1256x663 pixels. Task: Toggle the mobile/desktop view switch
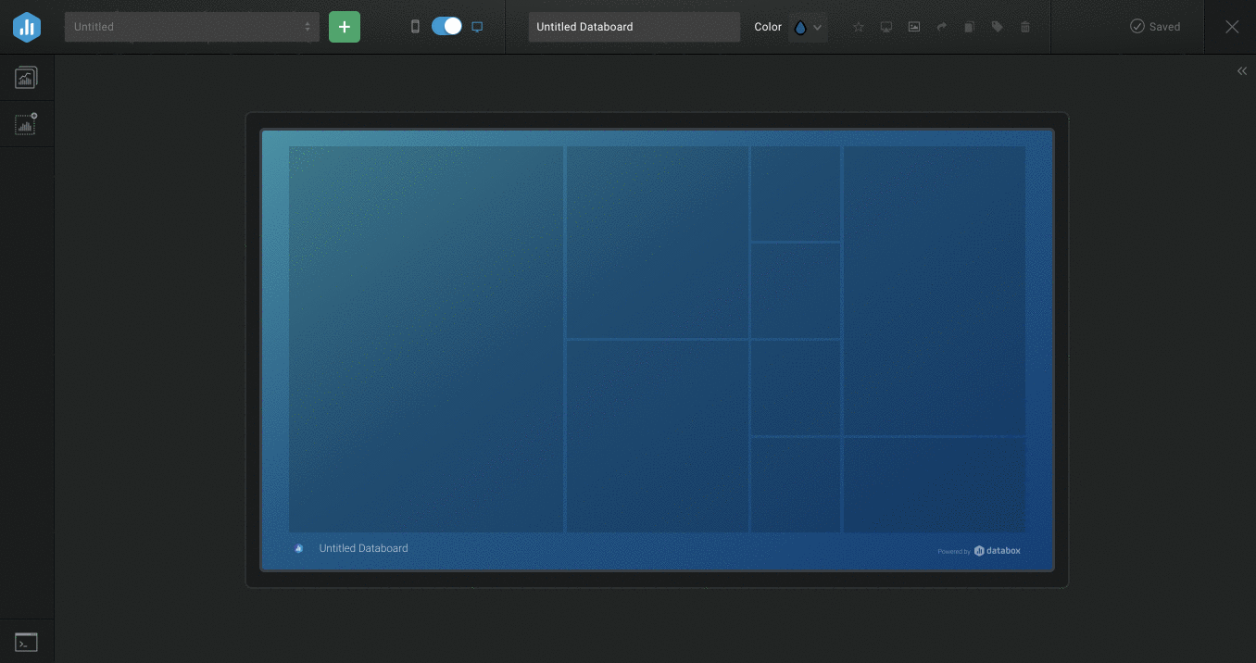(446, 27)
